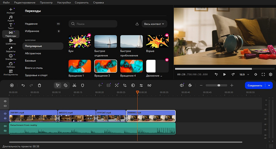The width and height of the screenshot is (276, 149).
Task: Click the transitions bow-tie toolbar icon
Action: click(149, 85)
